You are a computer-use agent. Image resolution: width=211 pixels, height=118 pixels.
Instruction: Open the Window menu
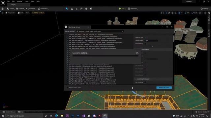pyautogui.click(x=19, y=1)
